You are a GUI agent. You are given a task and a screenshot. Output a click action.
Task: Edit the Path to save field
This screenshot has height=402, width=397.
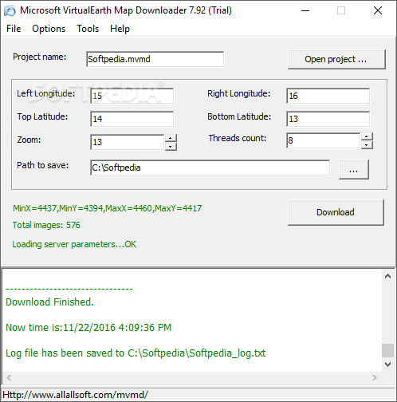[210, 167]
